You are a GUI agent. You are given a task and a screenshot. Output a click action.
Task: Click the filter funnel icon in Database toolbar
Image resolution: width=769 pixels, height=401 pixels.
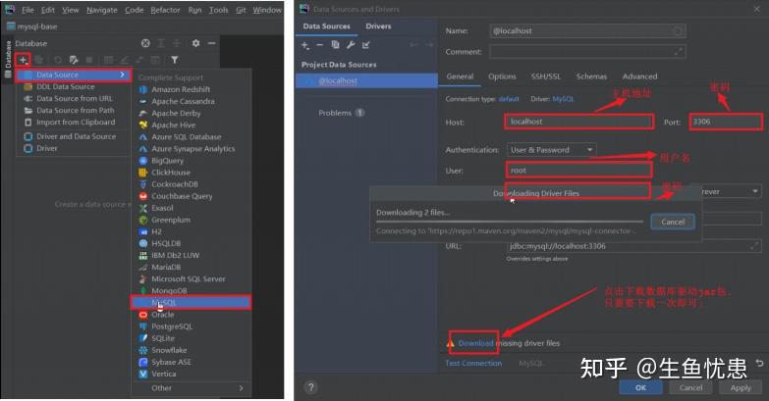coord(175,60)
